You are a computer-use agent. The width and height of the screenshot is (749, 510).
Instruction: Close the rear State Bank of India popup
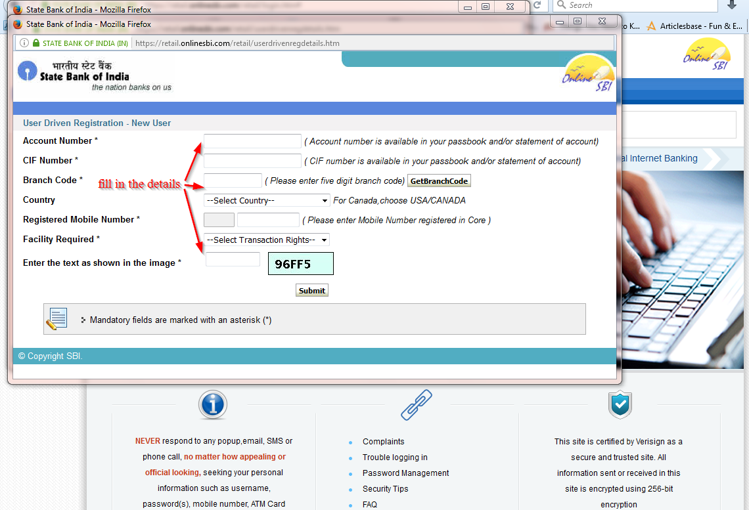click(510, 6)
